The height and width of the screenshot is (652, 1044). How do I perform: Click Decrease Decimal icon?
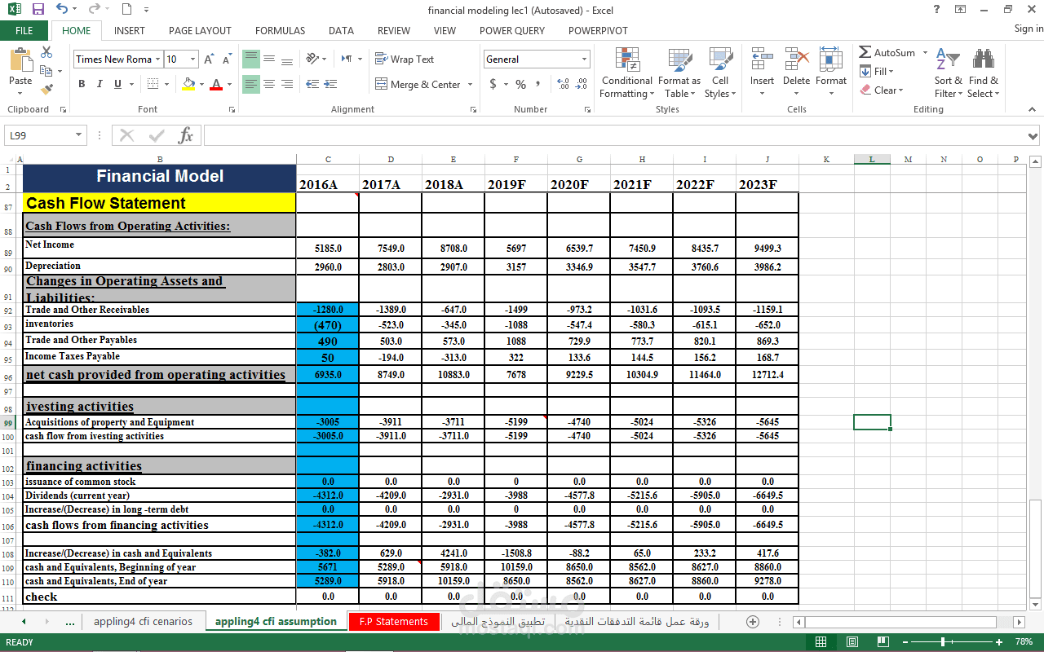point(582,84)
